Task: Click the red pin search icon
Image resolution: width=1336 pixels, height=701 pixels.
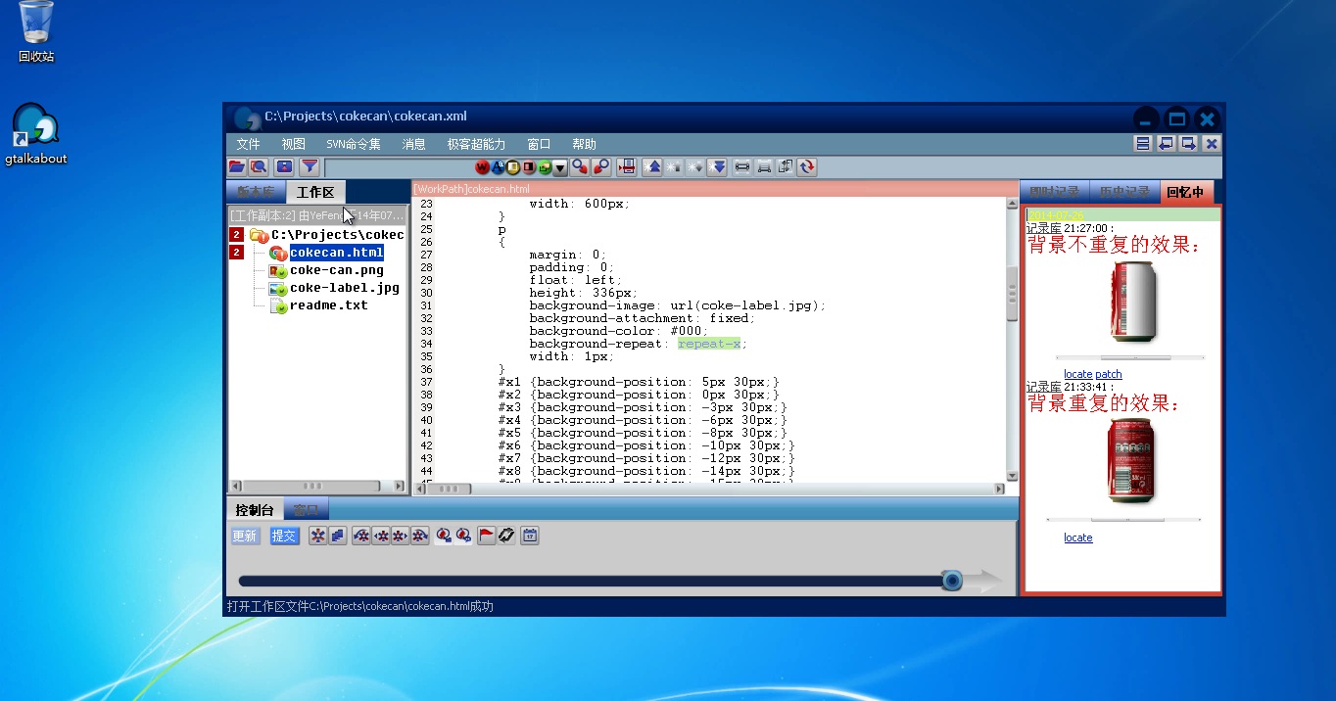Action: pos(601,167)
